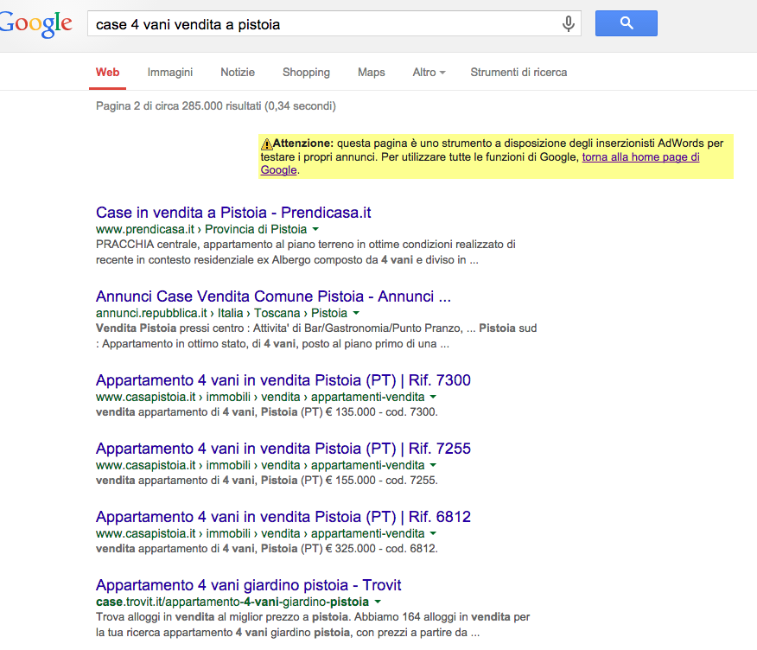Expand the arrow next to the prendicasa.it URL
This screenshot has height=650, width=757.
pos(315,229)
